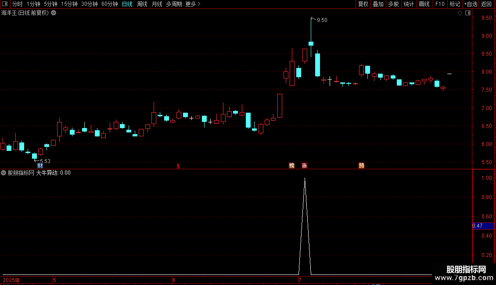Click the 预 forecast marker
The width and height of the screenshot is (496, 285).
click(x=361, y=166)
